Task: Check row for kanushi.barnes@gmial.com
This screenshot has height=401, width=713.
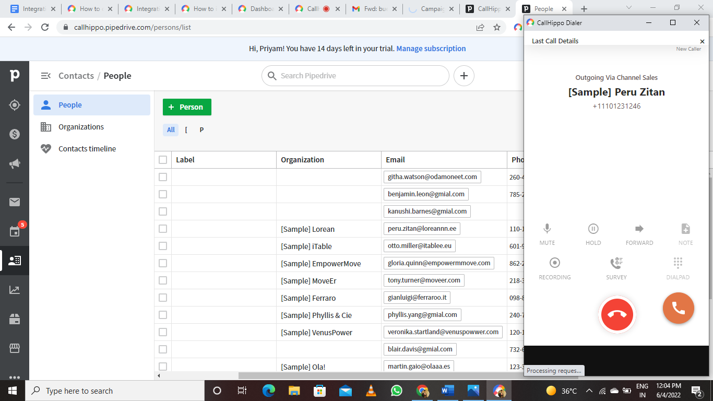Action: pos(163,211)
